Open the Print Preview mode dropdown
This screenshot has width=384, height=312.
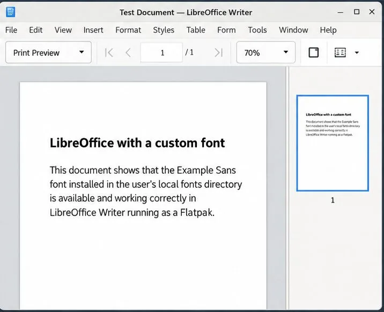(48, 53)
